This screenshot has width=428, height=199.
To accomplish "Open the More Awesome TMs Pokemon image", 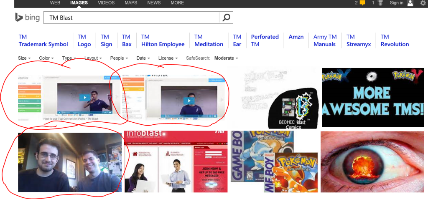I will [373, 97].
